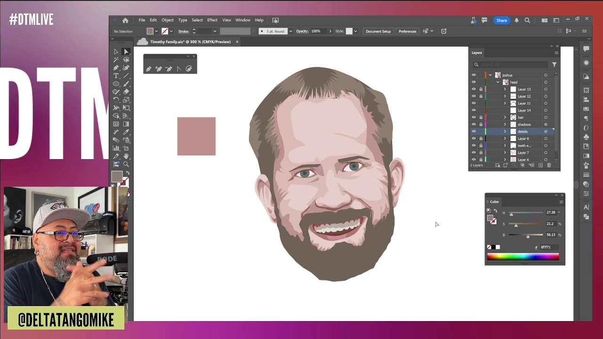
Task: Open the 5 pt. Round brush dropdown
Action: point(291,31)
